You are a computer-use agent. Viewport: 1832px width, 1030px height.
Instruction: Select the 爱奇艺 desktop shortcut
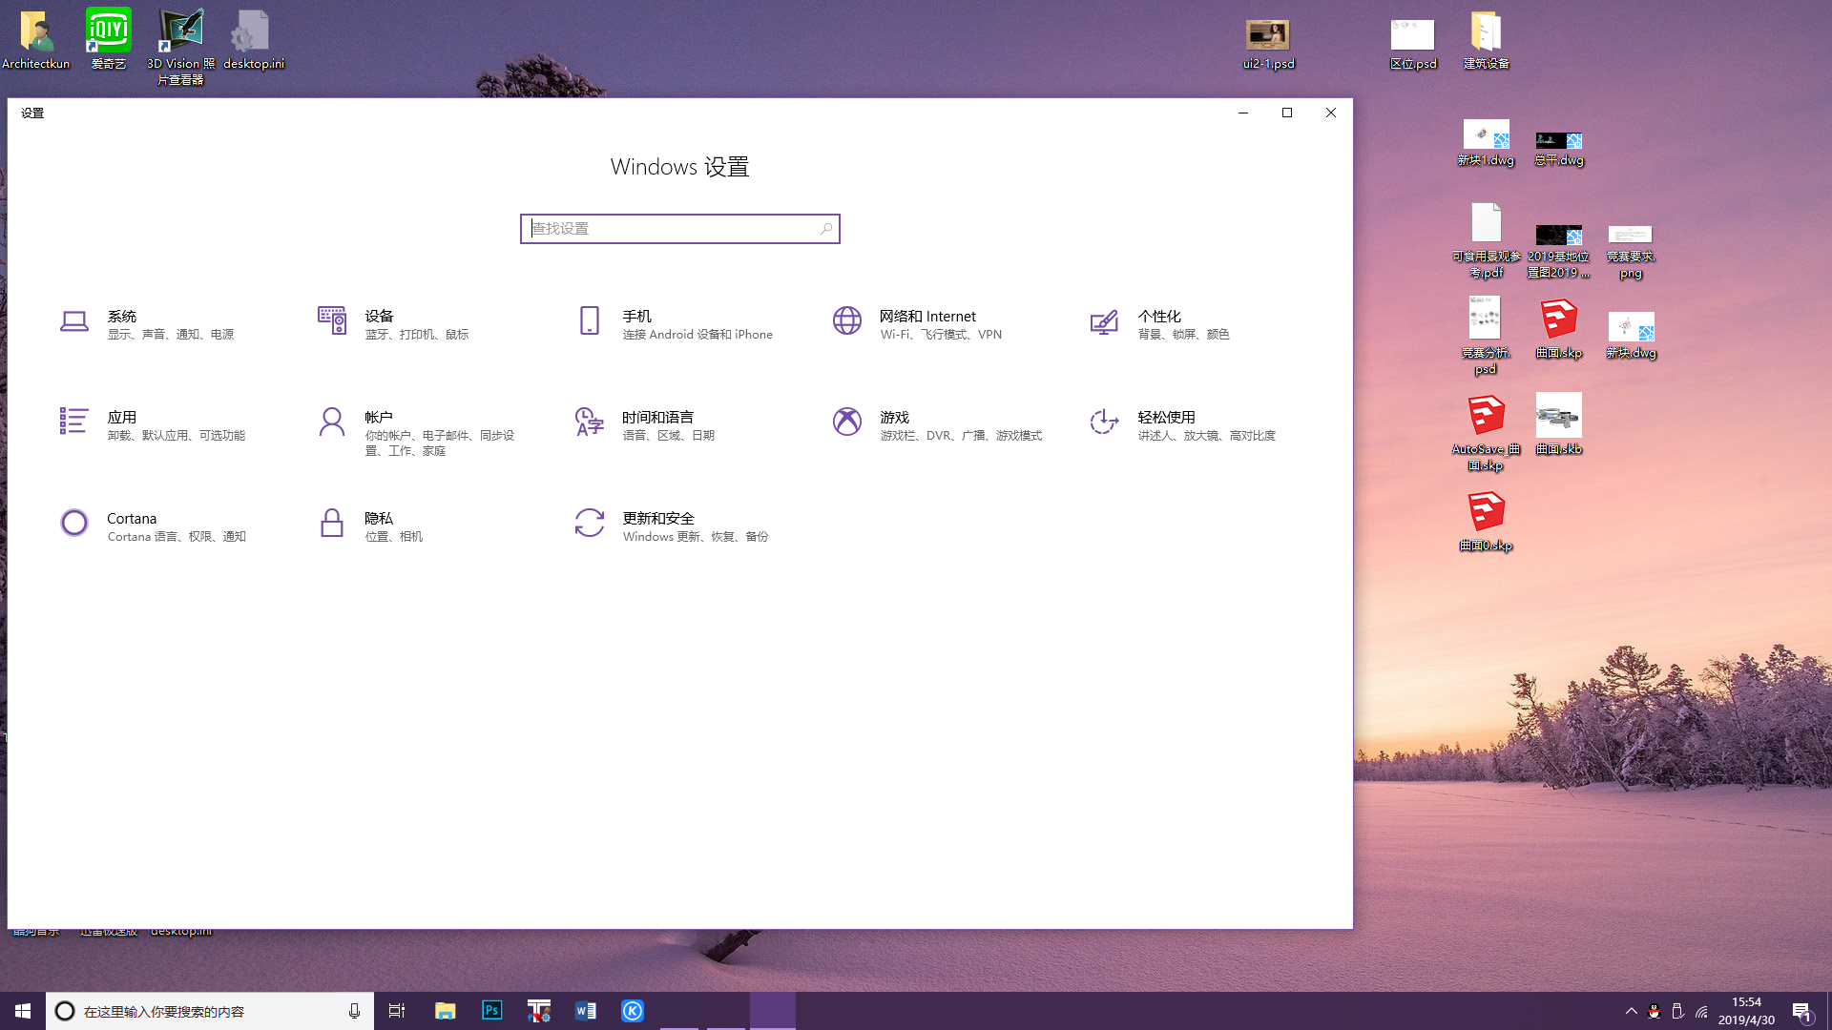108,40
